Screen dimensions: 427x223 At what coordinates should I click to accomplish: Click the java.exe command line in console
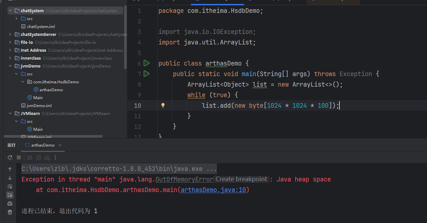point(119,169)
